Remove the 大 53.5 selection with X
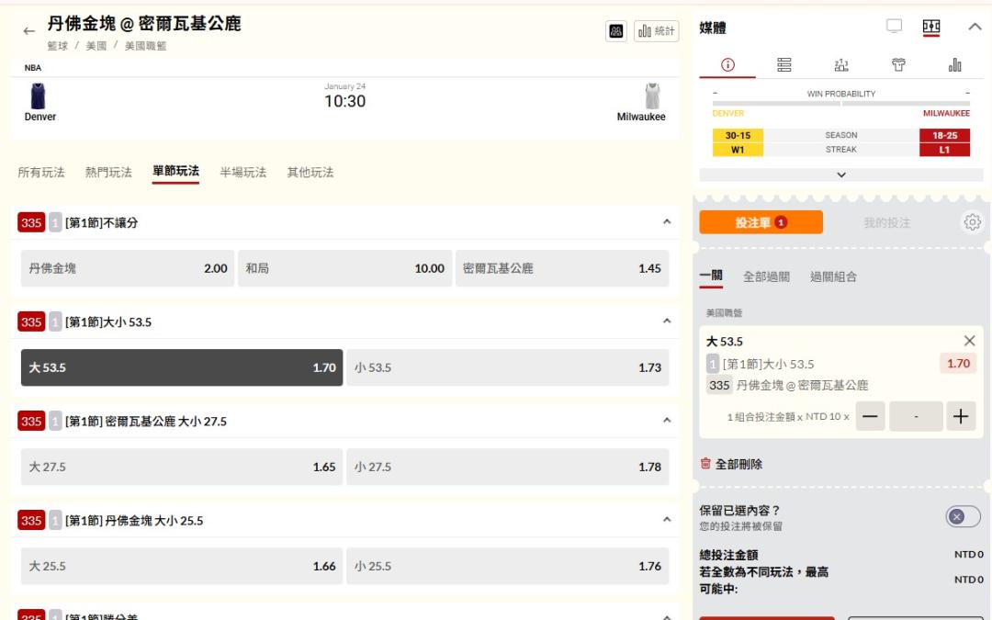Image resolution: width=992 pixels, height=620 pixels. tap(969, 341)
